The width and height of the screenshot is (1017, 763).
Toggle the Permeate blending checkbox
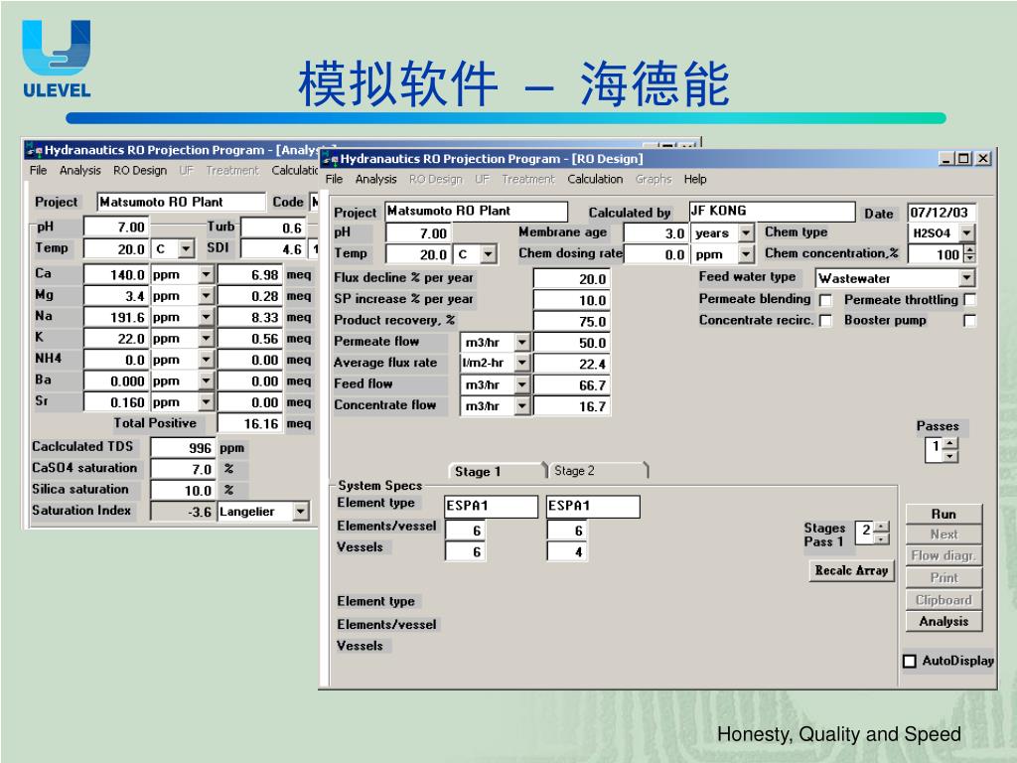point(825,300)
